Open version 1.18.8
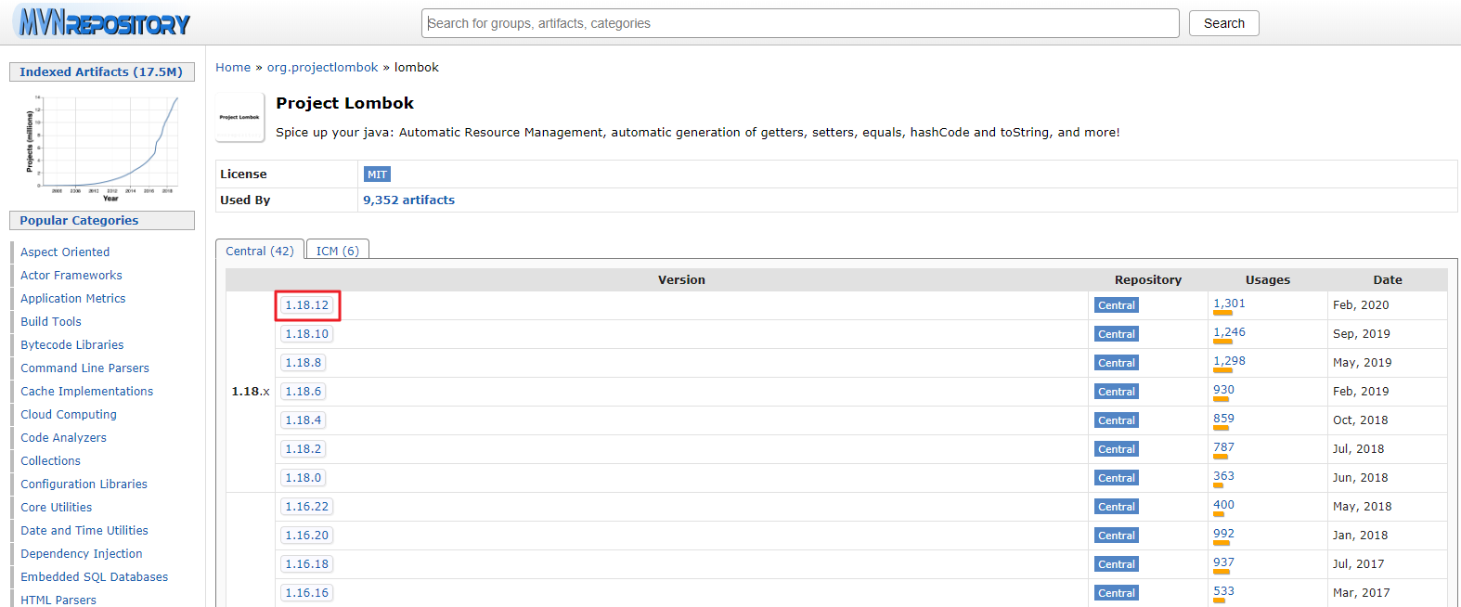Screen dimensions: 1461x607 [x=304, y=363]
